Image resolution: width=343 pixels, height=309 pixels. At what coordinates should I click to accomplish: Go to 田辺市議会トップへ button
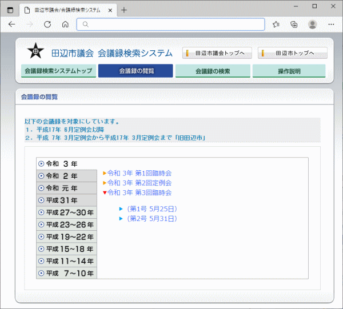click(x=217, y=53)
